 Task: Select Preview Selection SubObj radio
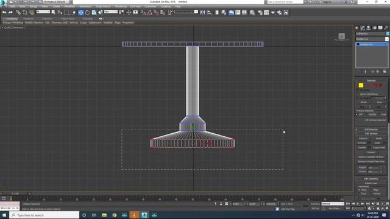(367, 114)
